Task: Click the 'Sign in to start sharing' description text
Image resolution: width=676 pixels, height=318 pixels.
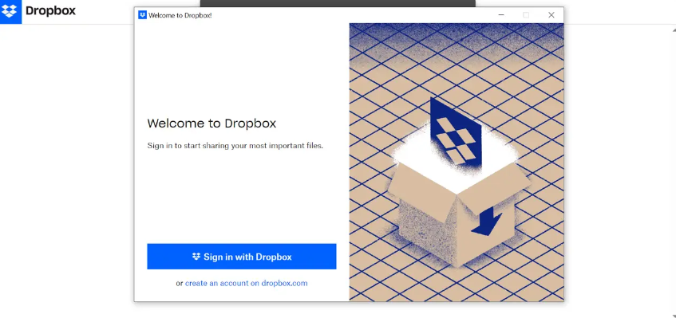Action: 235,145
